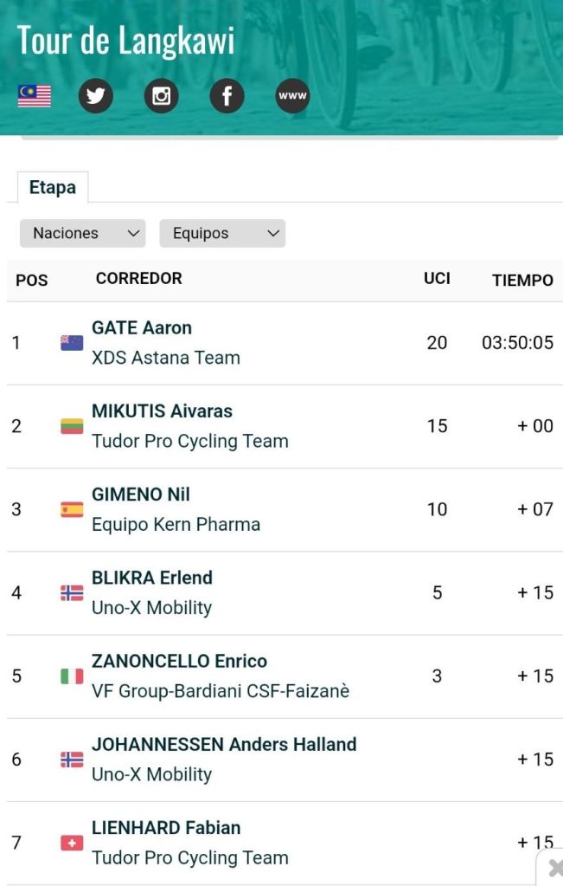The width and height of the screenshot is (563, 886).
Task: Open the www website icon
Action: pos(292,96)
